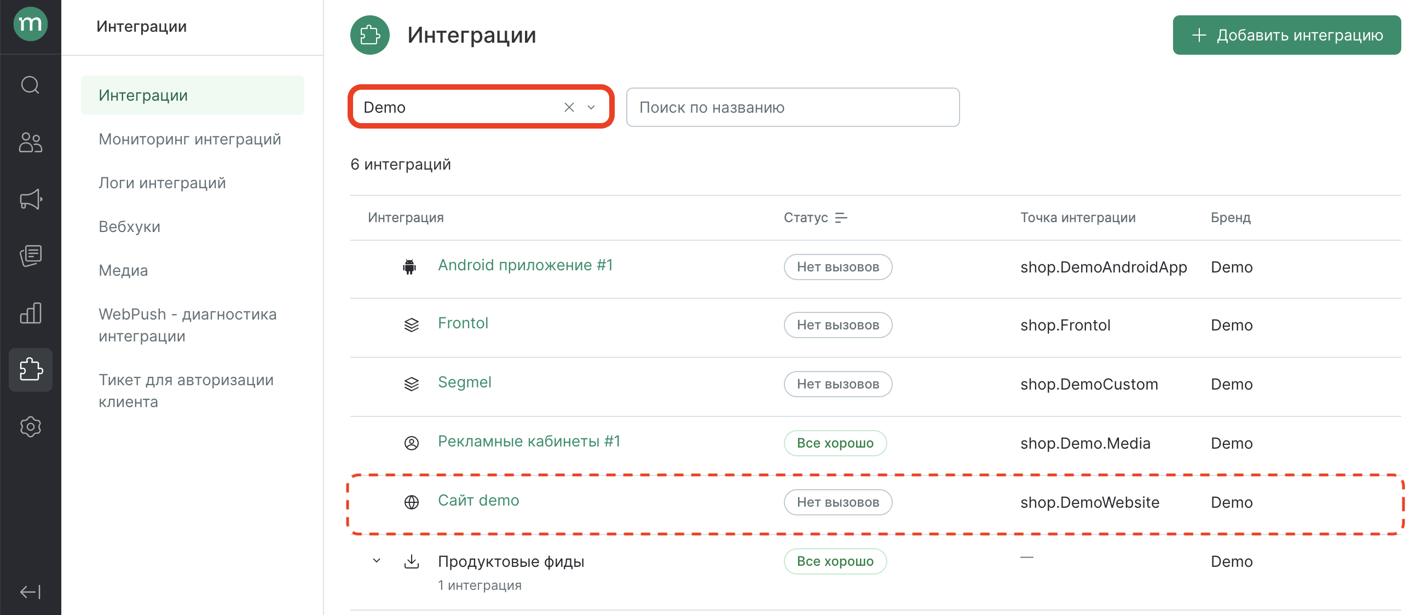This screenshot has width=1421, height=615.
Task: Collapse the sidebar with the arrow icon
Action: [x=30, y=591]
